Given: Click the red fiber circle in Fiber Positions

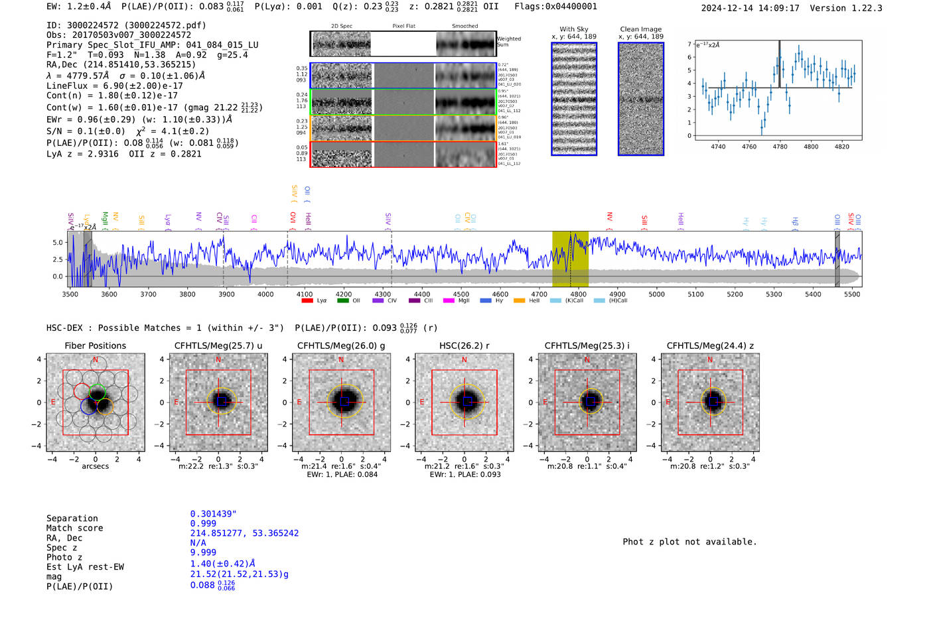Looking at the screenshot, I should 82,391.
